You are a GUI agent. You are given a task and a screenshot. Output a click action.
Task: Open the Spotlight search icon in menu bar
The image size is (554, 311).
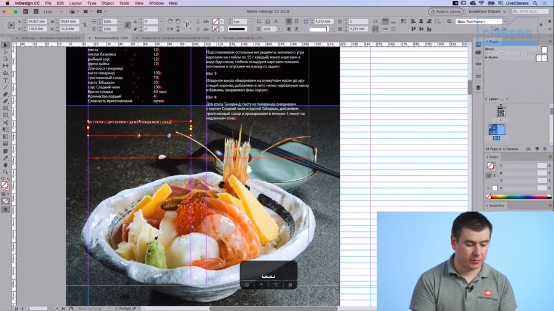coord(536,3)
